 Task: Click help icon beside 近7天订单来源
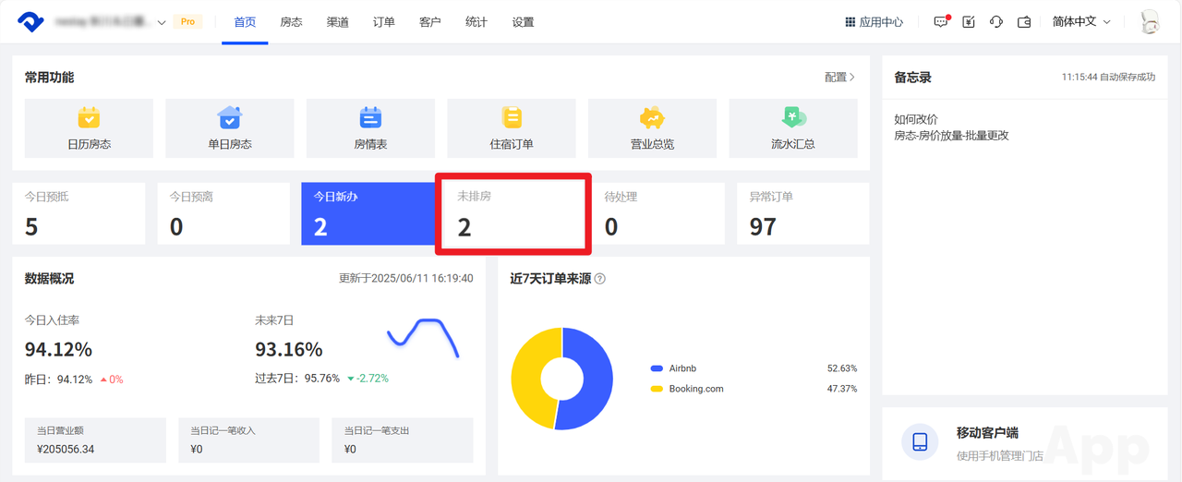click(x=600, y=279)
